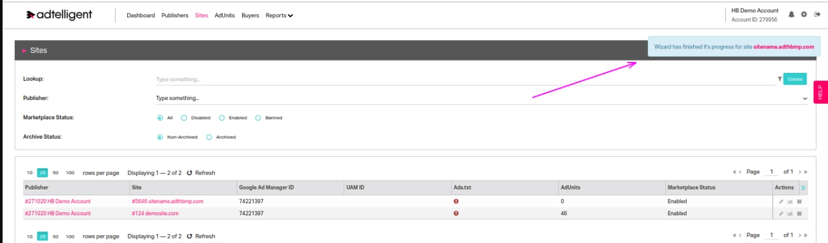
Task: Open the notifications bell icon
Action: [x=792, y=14]
